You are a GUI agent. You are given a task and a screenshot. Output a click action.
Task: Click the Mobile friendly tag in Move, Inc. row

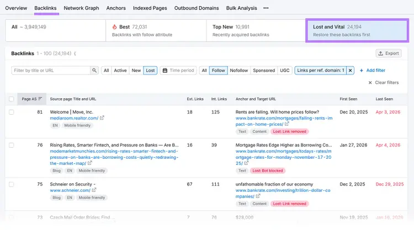coord(77,125)
